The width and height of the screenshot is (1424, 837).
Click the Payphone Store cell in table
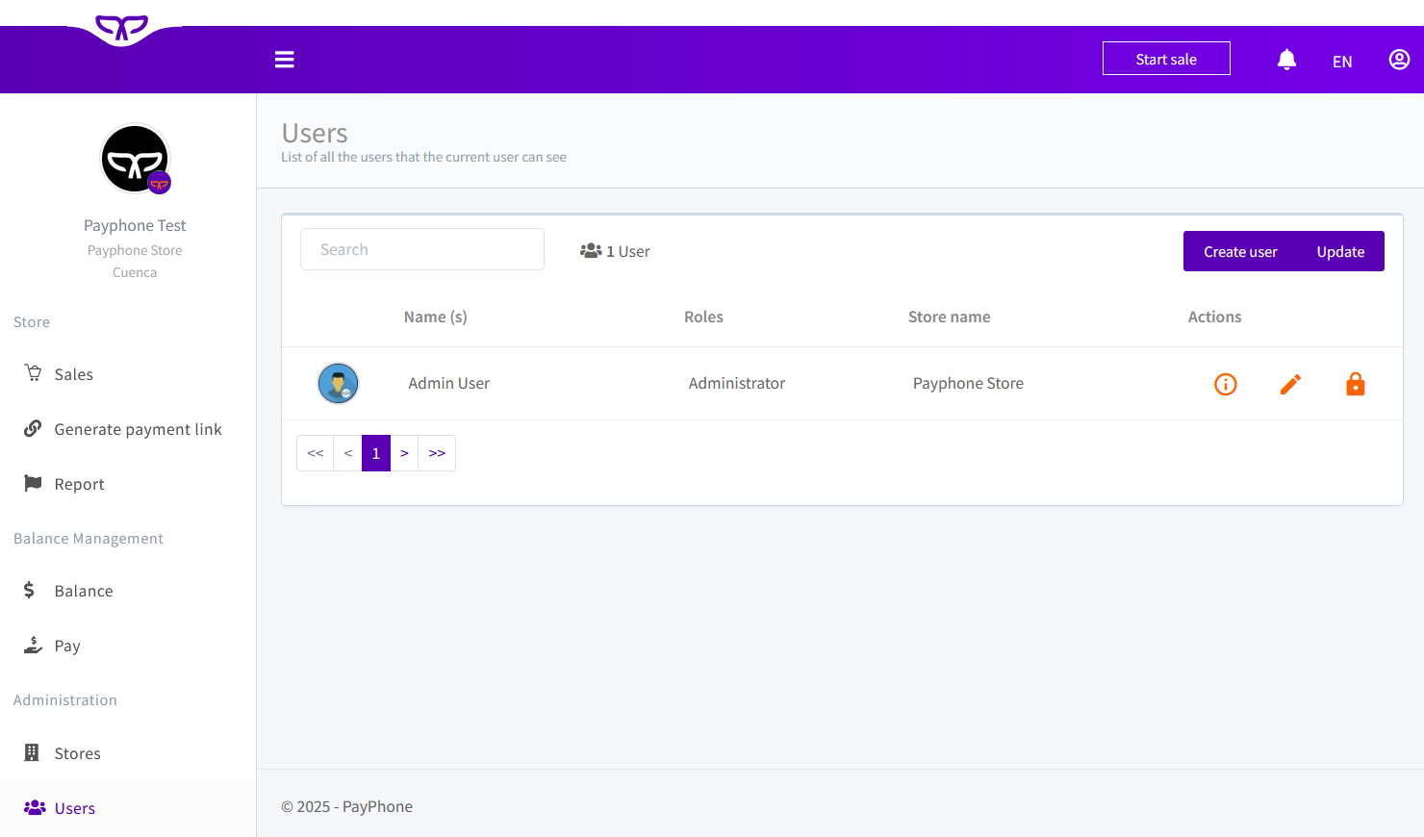click(x=968, y=383)
